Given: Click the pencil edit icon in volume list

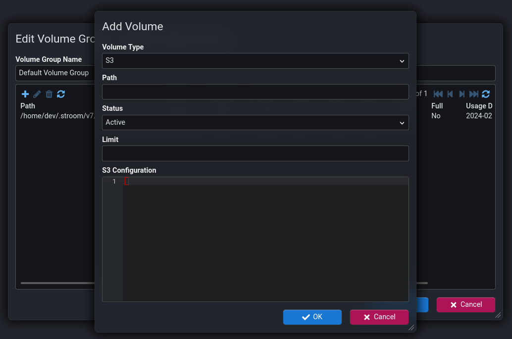Looking at the screenshot, I should [37, 94].
